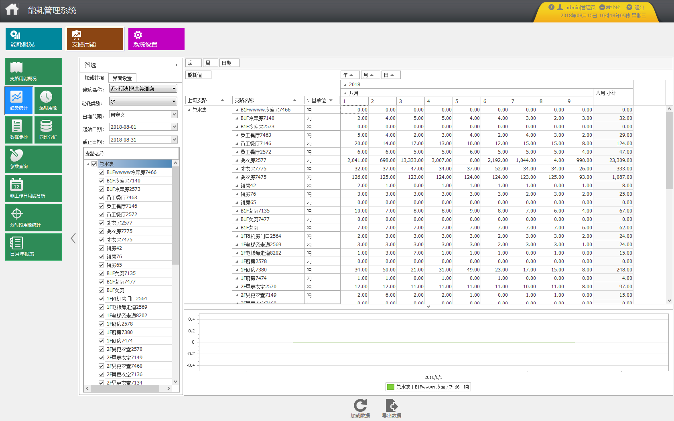Uncheck the B1F冷库房7140 checkbox
Screen dimensions: 674x421
coord(102,181)
